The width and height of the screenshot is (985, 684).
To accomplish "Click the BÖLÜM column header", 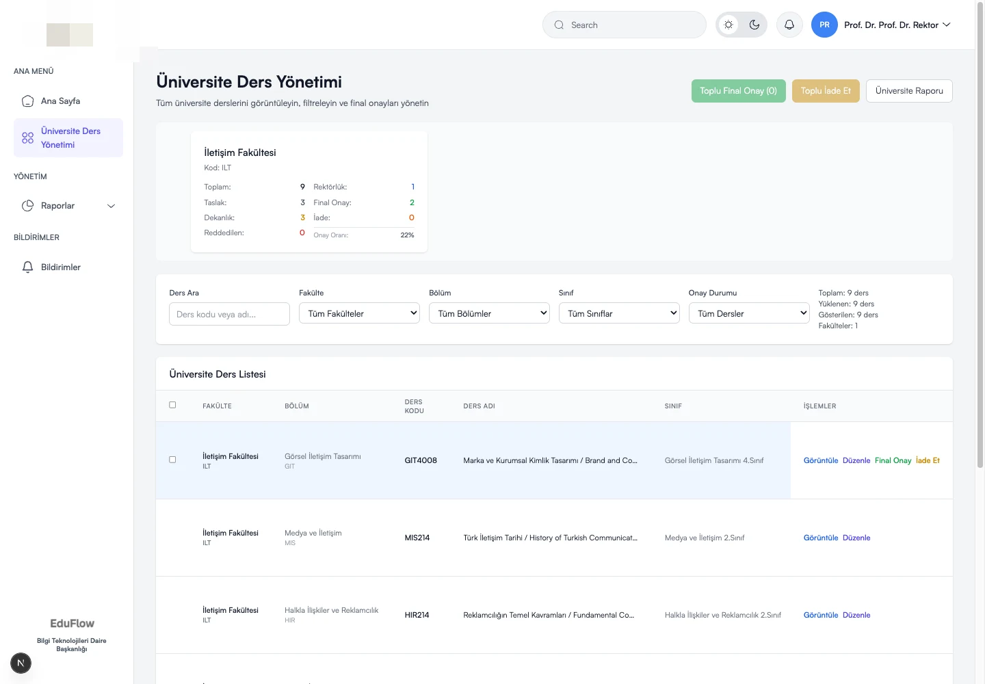I will (297, 406).
